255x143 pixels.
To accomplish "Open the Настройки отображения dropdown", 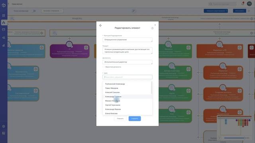I will click(52, 11).
